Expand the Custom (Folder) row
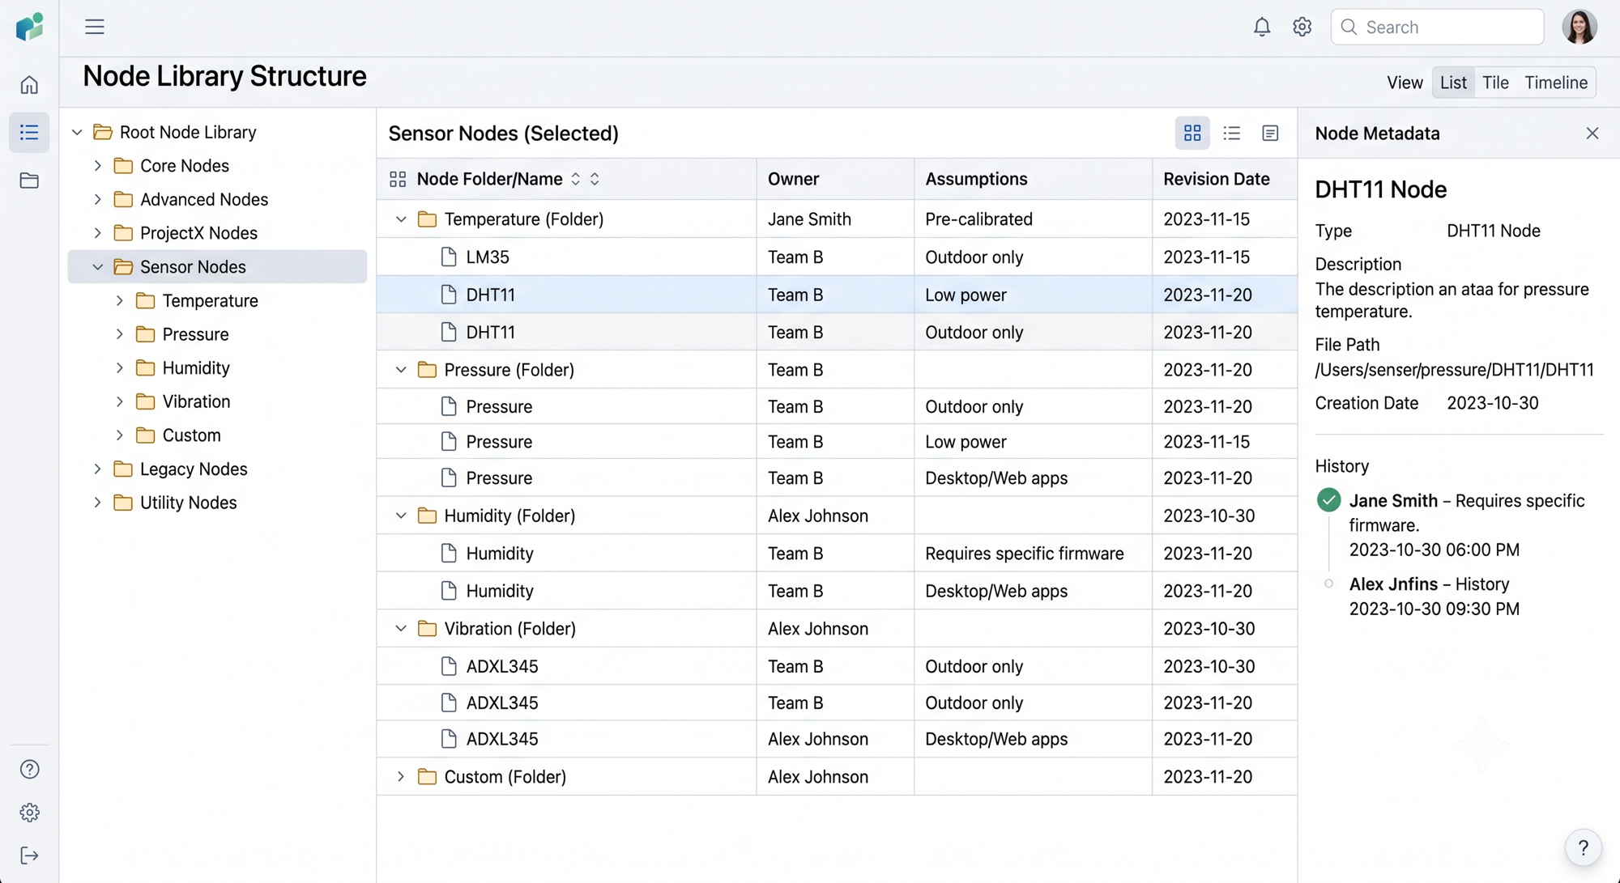1620x883 pixels. coord(400,777)
